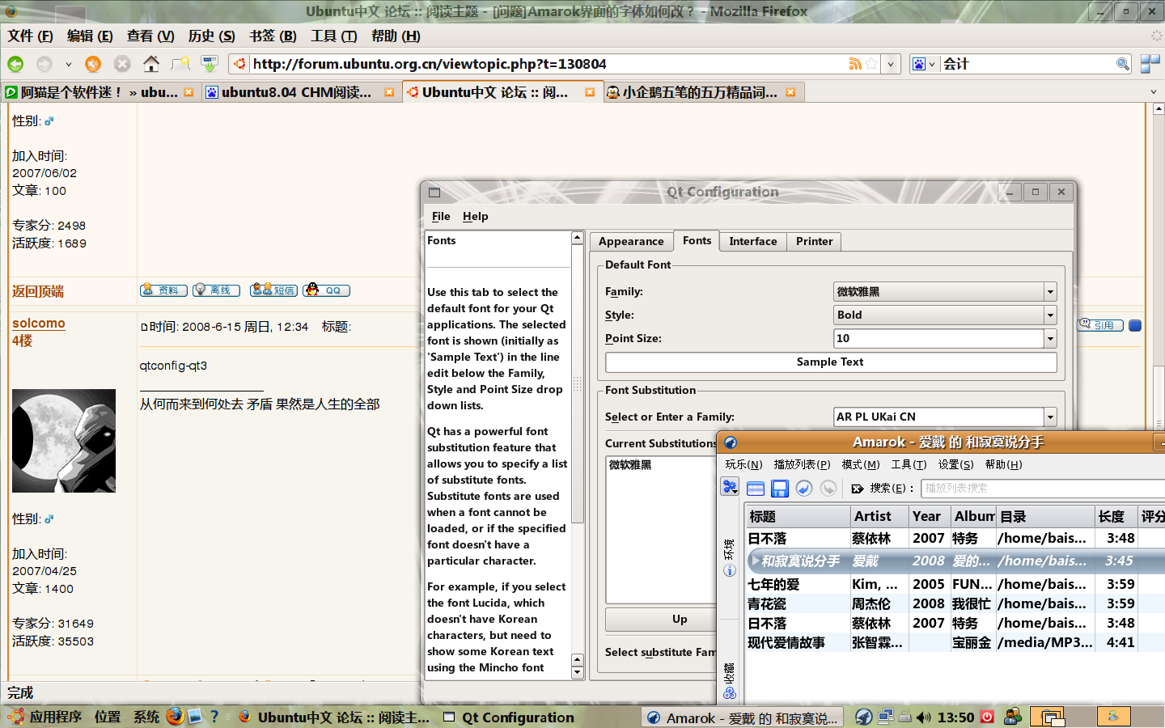Click solcomo's moon avatar image
Viewport: 1165px width, 728px height.
point(64,441)
